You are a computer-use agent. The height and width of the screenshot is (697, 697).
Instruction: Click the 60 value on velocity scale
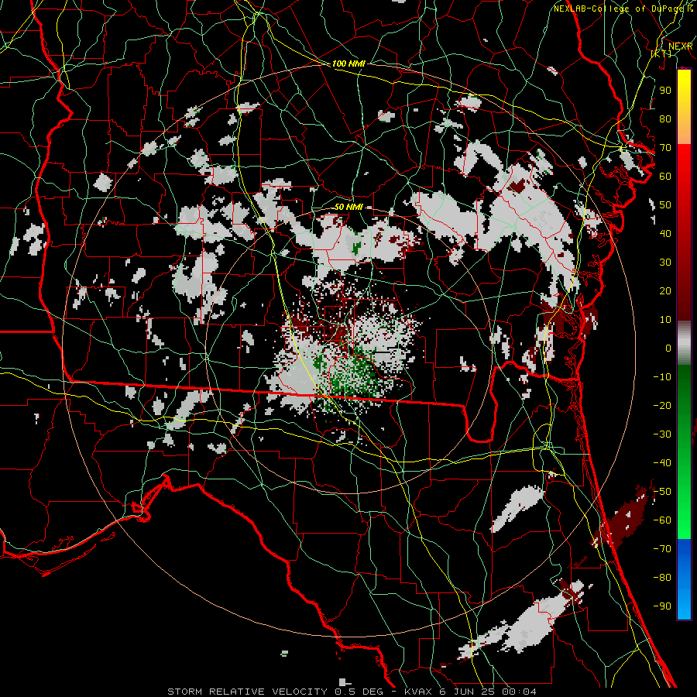click(x=665, y=177)
